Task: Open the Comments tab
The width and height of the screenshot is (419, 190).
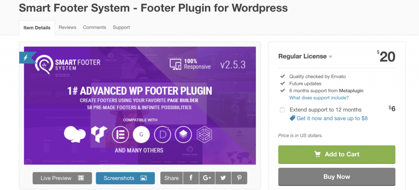Action: 95,27
